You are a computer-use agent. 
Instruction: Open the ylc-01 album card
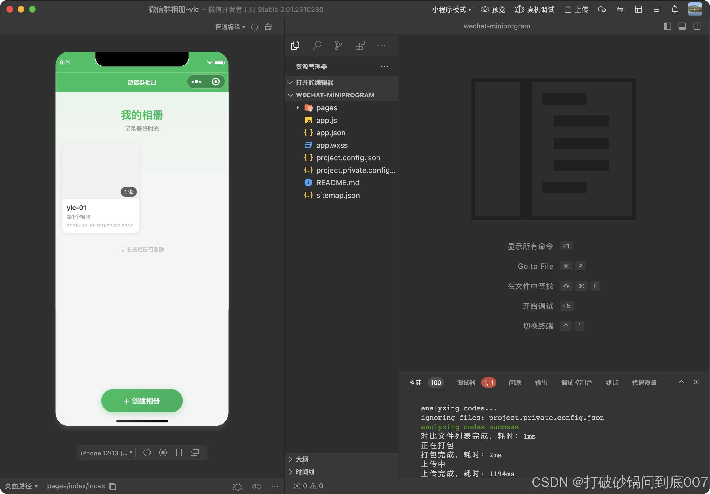coord(101,188)
